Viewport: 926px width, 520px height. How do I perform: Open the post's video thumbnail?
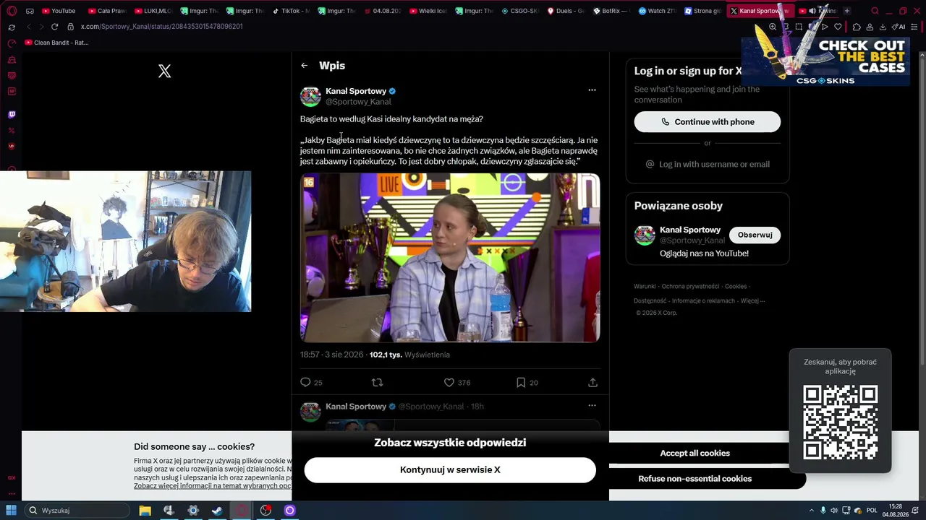pyautogui.click(x=450, y=257)
